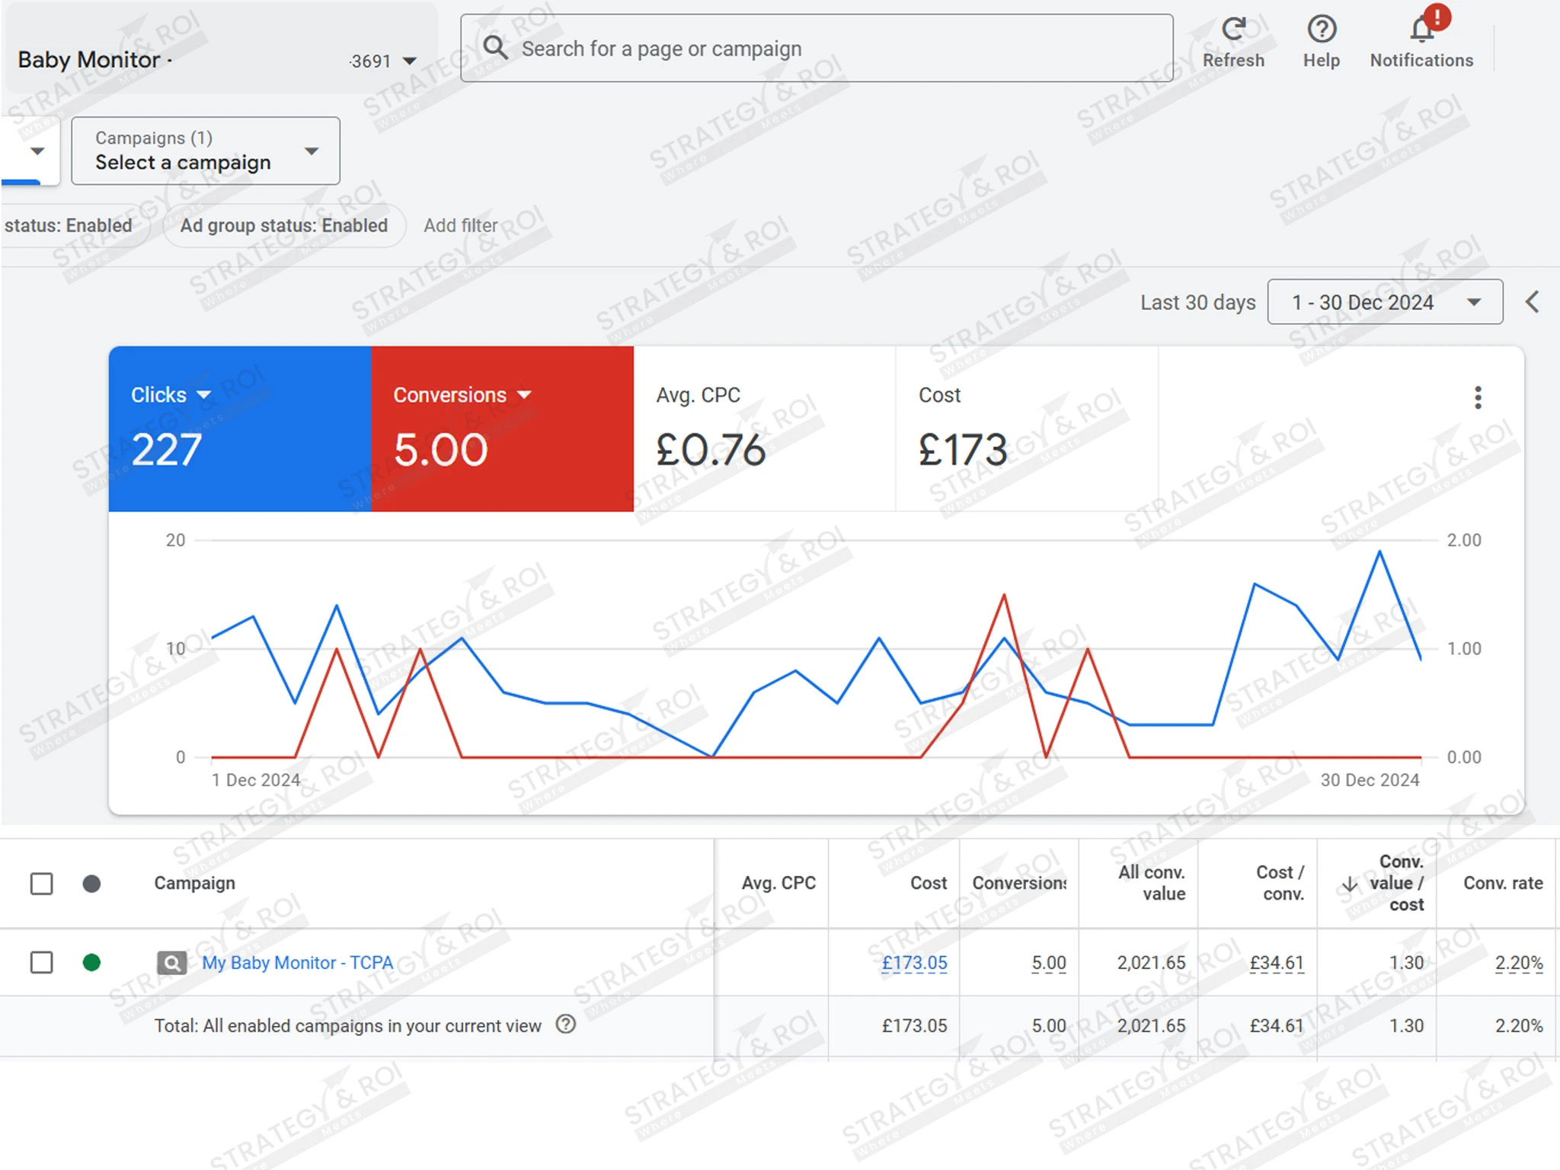Click the Refresh icon
Screen dimensions: 1560x1170
pos(1233,30)
